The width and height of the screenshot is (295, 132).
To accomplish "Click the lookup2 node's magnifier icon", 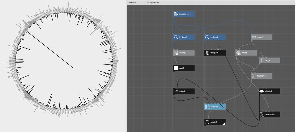I will tap(176, 37).
